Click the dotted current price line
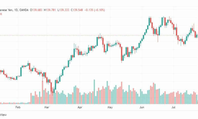This screenshot has width=198, height=119. click(x=99, y=35)
